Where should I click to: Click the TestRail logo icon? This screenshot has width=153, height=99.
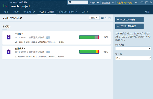5,5
